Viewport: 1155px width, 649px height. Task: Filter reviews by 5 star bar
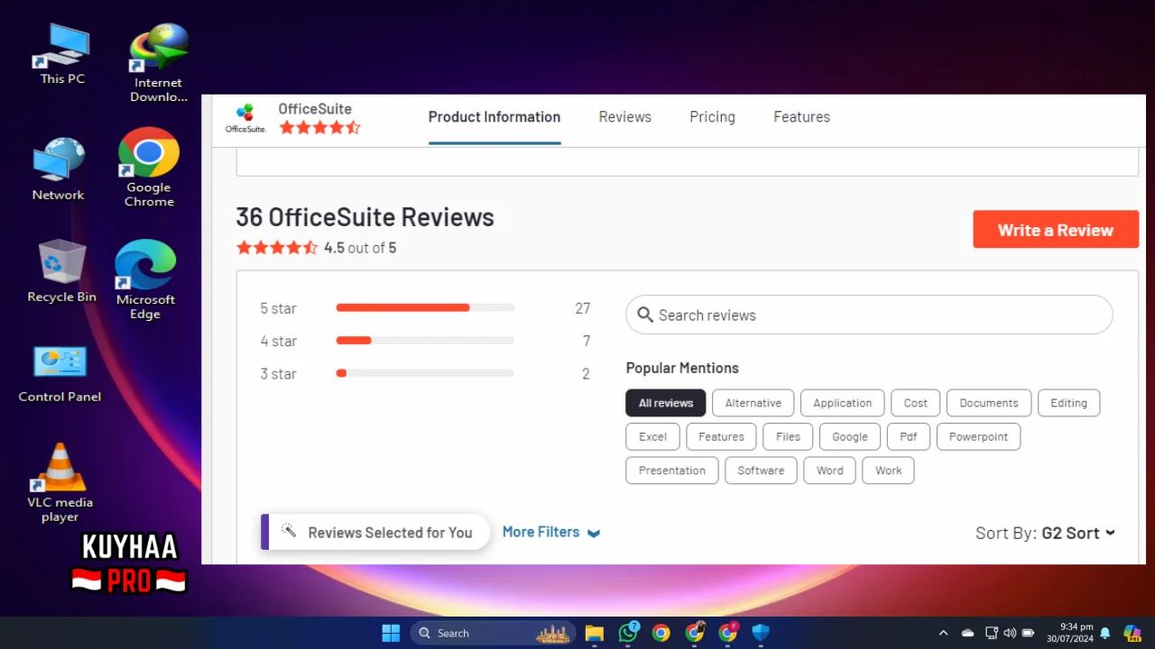point(425,308)
